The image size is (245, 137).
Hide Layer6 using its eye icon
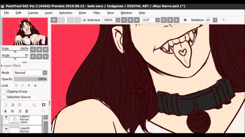point(6,129)
